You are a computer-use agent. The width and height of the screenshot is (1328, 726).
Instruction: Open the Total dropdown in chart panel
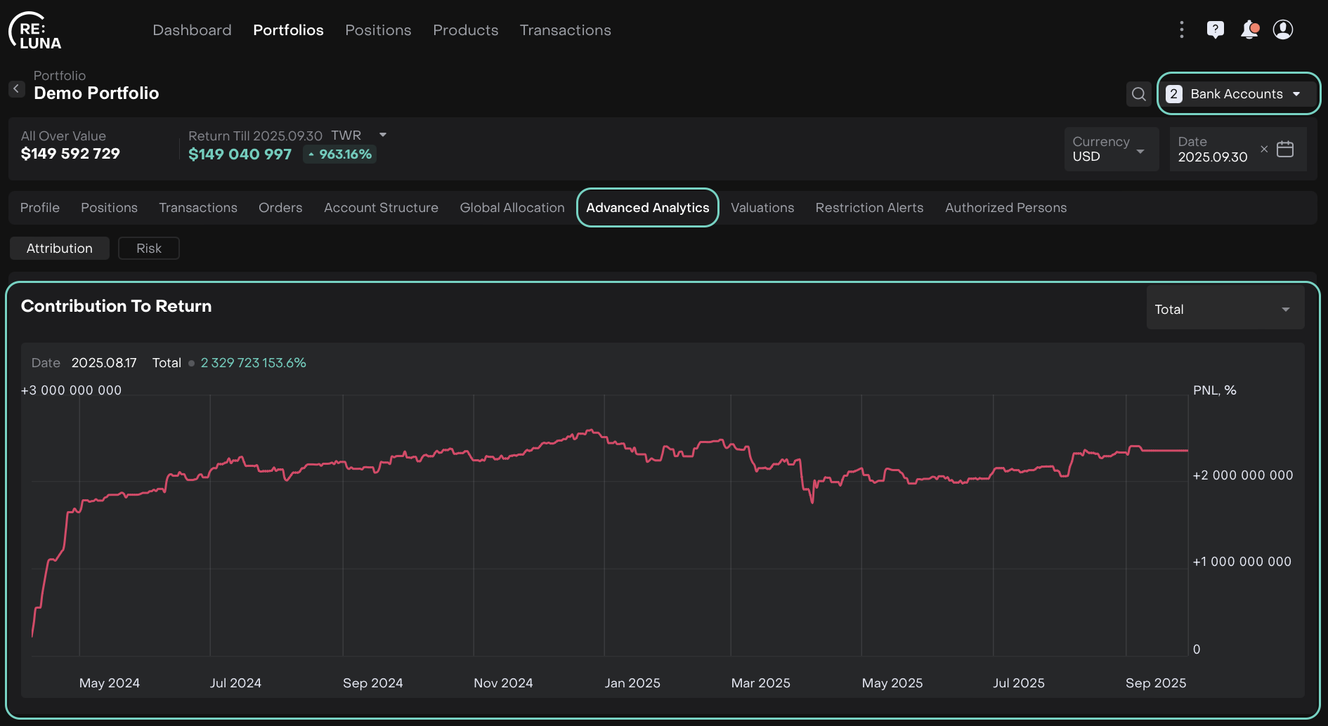coord(1225,310)
